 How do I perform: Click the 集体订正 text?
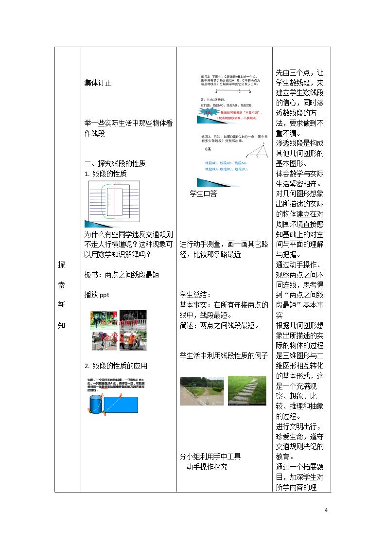coord(98,83)
